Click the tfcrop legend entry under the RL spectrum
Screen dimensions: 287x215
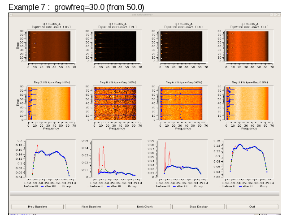(130, 186)
